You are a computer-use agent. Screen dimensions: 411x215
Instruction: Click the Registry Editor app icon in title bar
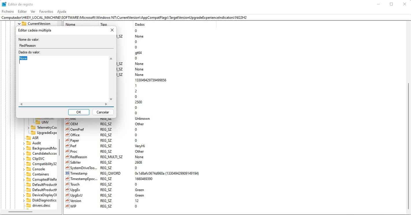click(4, 4)
